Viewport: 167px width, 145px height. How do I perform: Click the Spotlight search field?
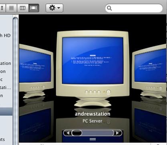134,8
